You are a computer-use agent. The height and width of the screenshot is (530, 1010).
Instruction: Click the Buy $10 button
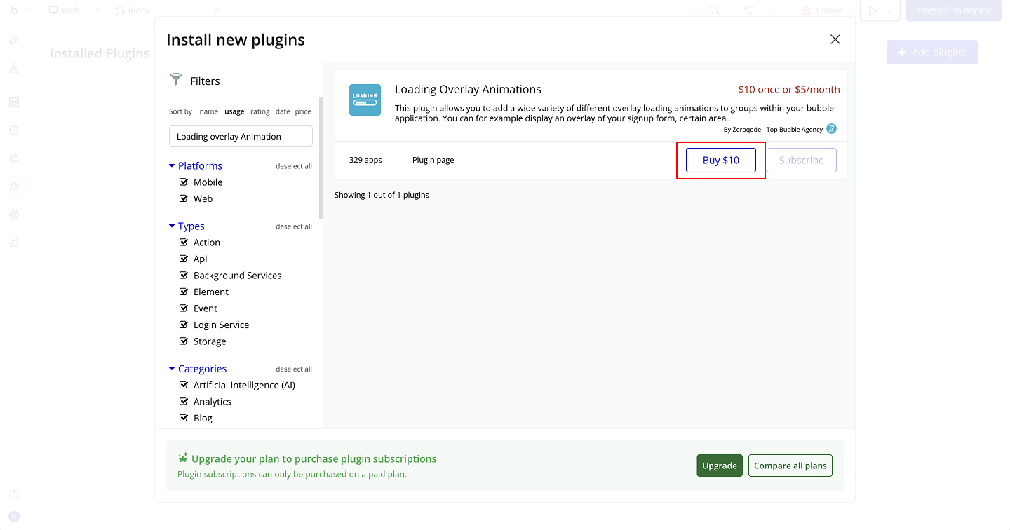click(720, 160)
